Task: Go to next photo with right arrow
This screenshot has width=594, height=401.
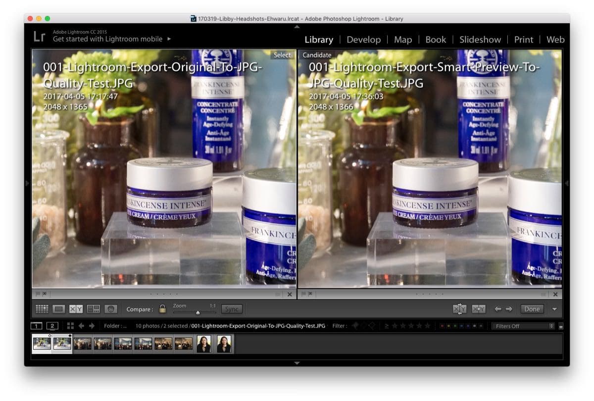Action: 508,309
